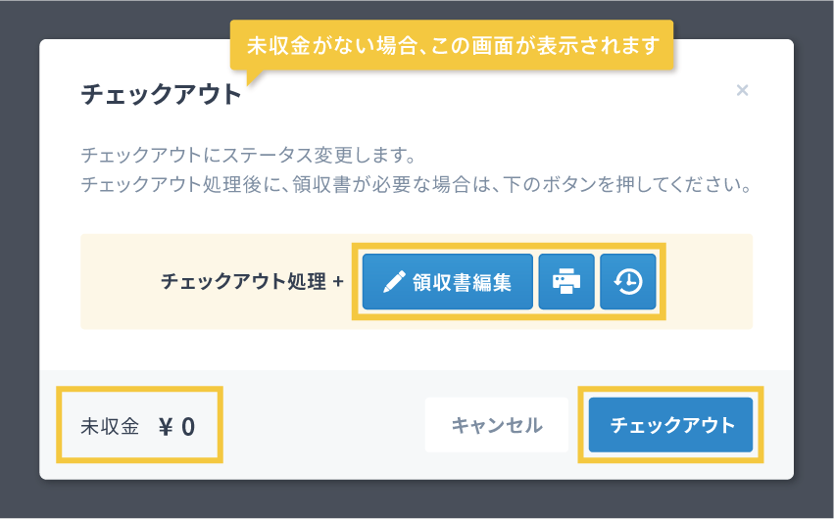Viewport: 834px width, 519px height.
Task: Open receipt history with the clock icon
Action: [x=628, y=282]
